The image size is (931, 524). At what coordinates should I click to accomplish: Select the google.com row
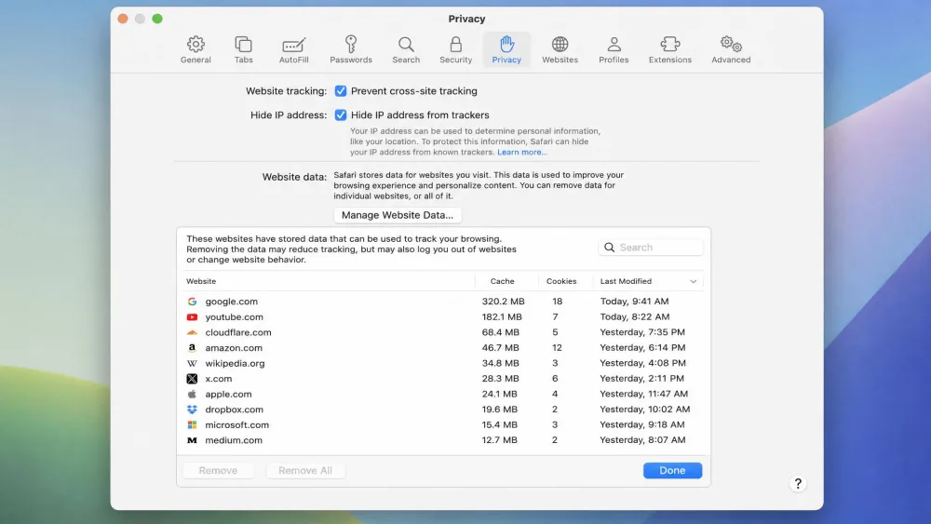(x=443, y=302)
